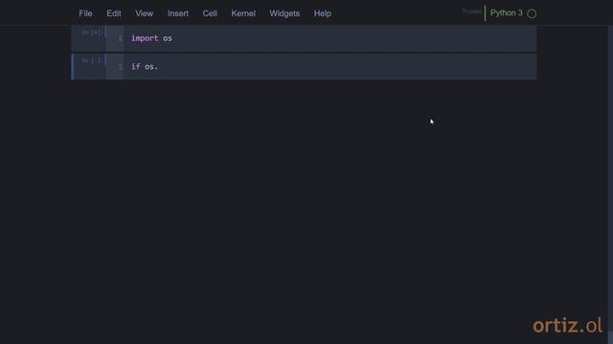Open the Edit menu

pos(114,13)
